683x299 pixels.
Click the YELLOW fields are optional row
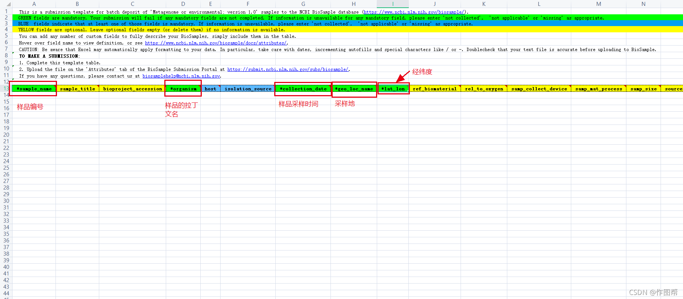coord(347,30)
